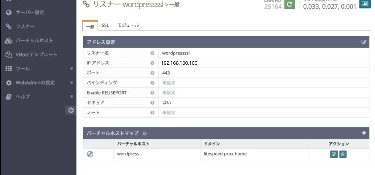This screenshot has width=375, height=175.
Task: Show help for Enable REUSEPORT
Action: pos(152,92)
